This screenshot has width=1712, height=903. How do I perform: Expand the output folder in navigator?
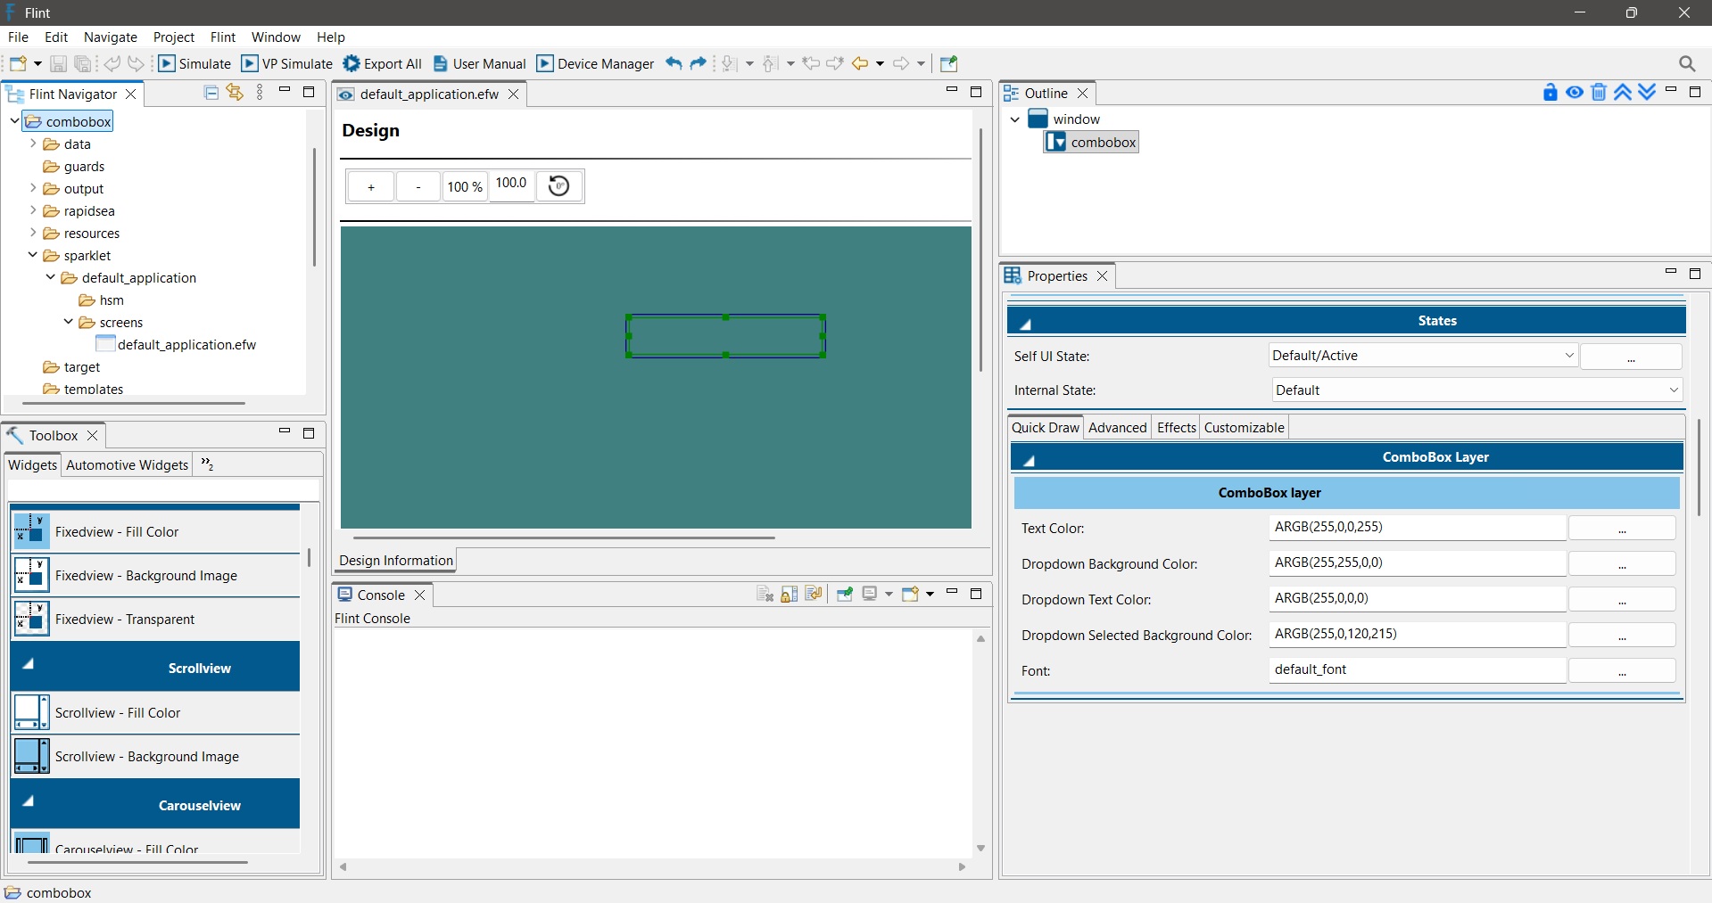pyautogui.click(x=33, y=188)
